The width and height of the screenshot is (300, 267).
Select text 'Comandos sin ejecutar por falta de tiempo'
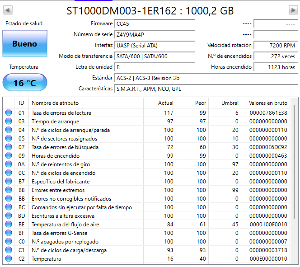click(x=82, y=207)
